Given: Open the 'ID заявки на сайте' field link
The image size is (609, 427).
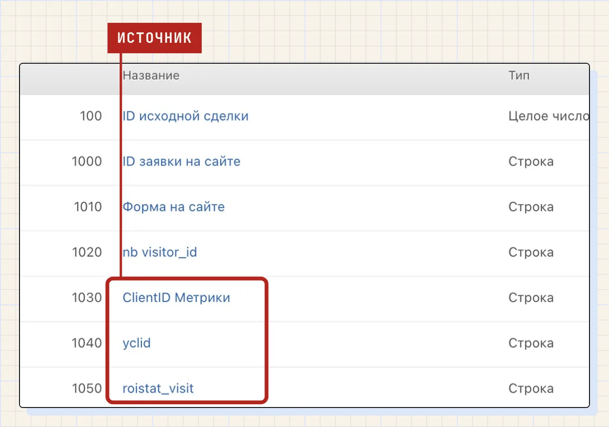Looking at the screenshot, I should coord(181,162).
